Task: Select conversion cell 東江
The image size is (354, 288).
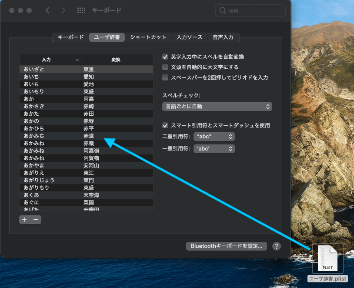Action: click(117, 173)
